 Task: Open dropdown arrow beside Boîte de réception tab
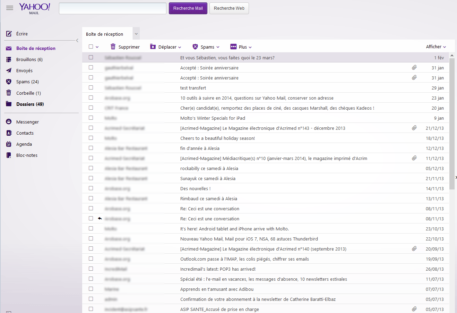tap(136, 34)
